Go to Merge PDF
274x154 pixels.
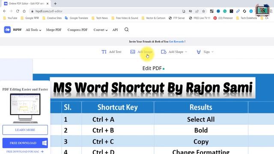54,30
